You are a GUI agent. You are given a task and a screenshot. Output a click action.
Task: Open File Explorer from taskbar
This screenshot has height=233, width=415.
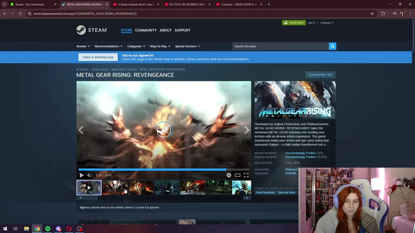click(x=27, y=229)
